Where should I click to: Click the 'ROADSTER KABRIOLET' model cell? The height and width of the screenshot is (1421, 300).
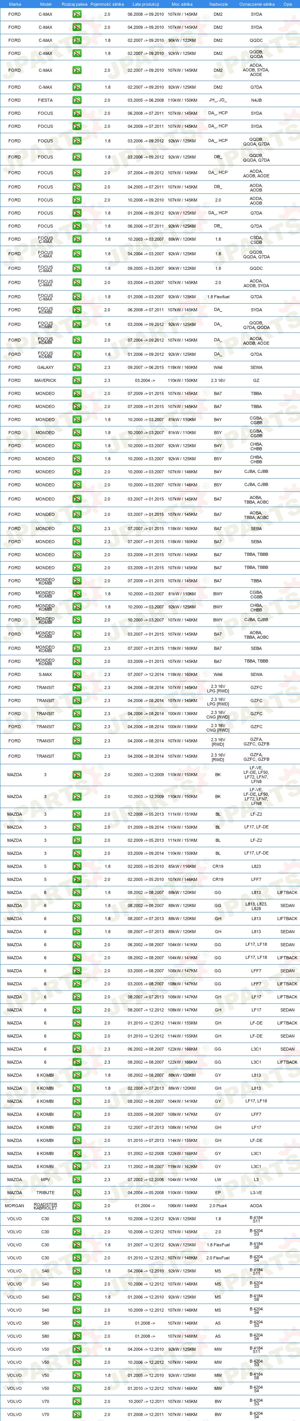(x=45, y=1206)
